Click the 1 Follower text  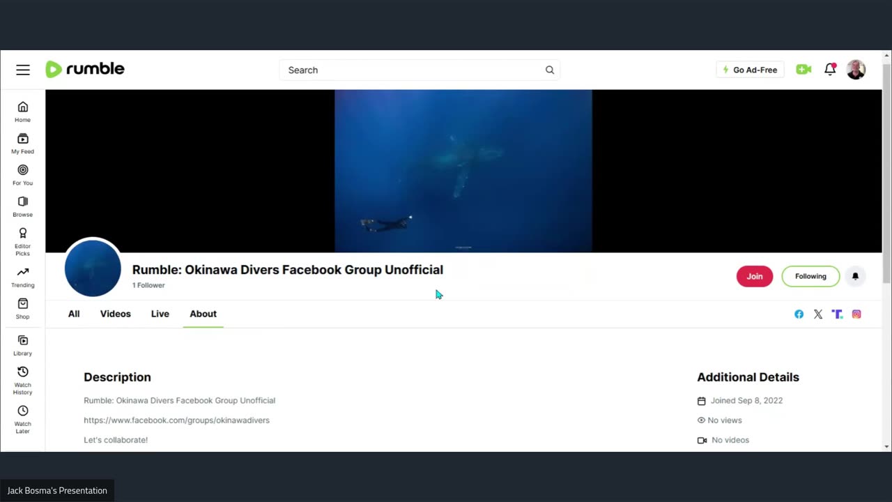point(148,285)
